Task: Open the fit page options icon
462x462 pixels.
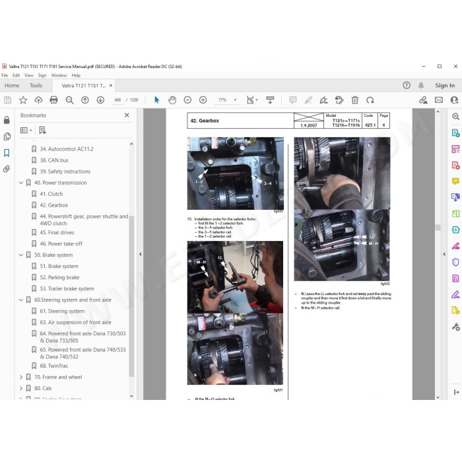Action: click(252, 100)
